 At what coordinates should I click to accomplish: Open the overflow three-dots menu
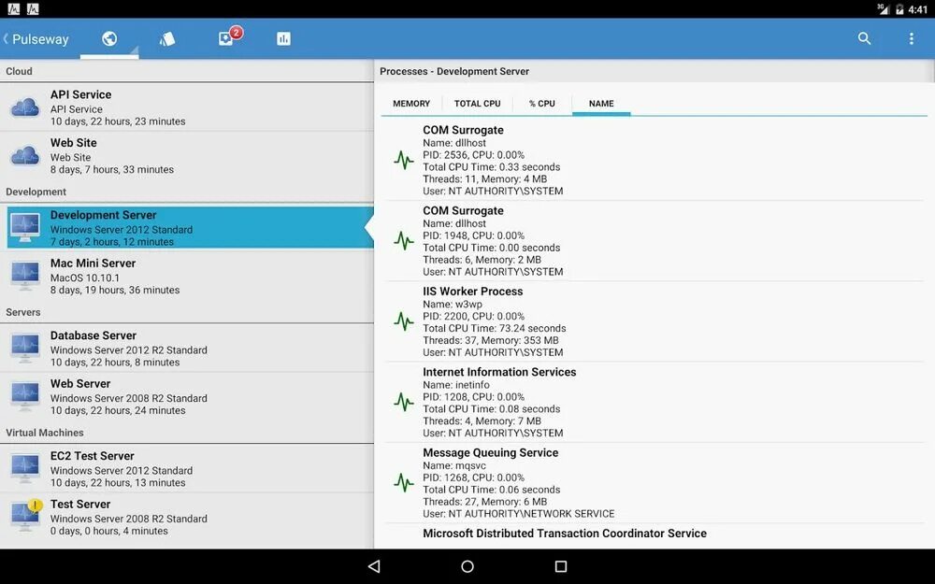pos(911,38)
